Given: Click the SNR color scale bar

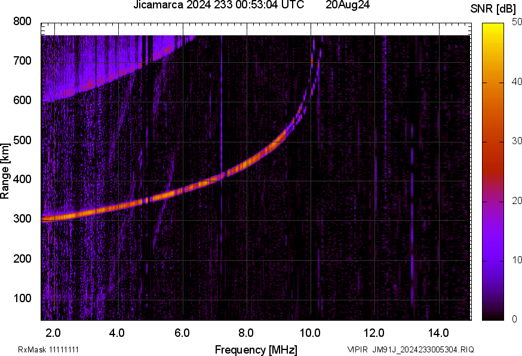Looking at the screenshot, I should [x=493, y=172].
